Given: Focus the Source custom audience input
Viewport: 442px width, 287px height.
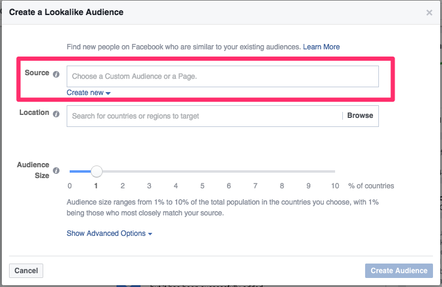Looking at the screenshot, I should point(222,76).
